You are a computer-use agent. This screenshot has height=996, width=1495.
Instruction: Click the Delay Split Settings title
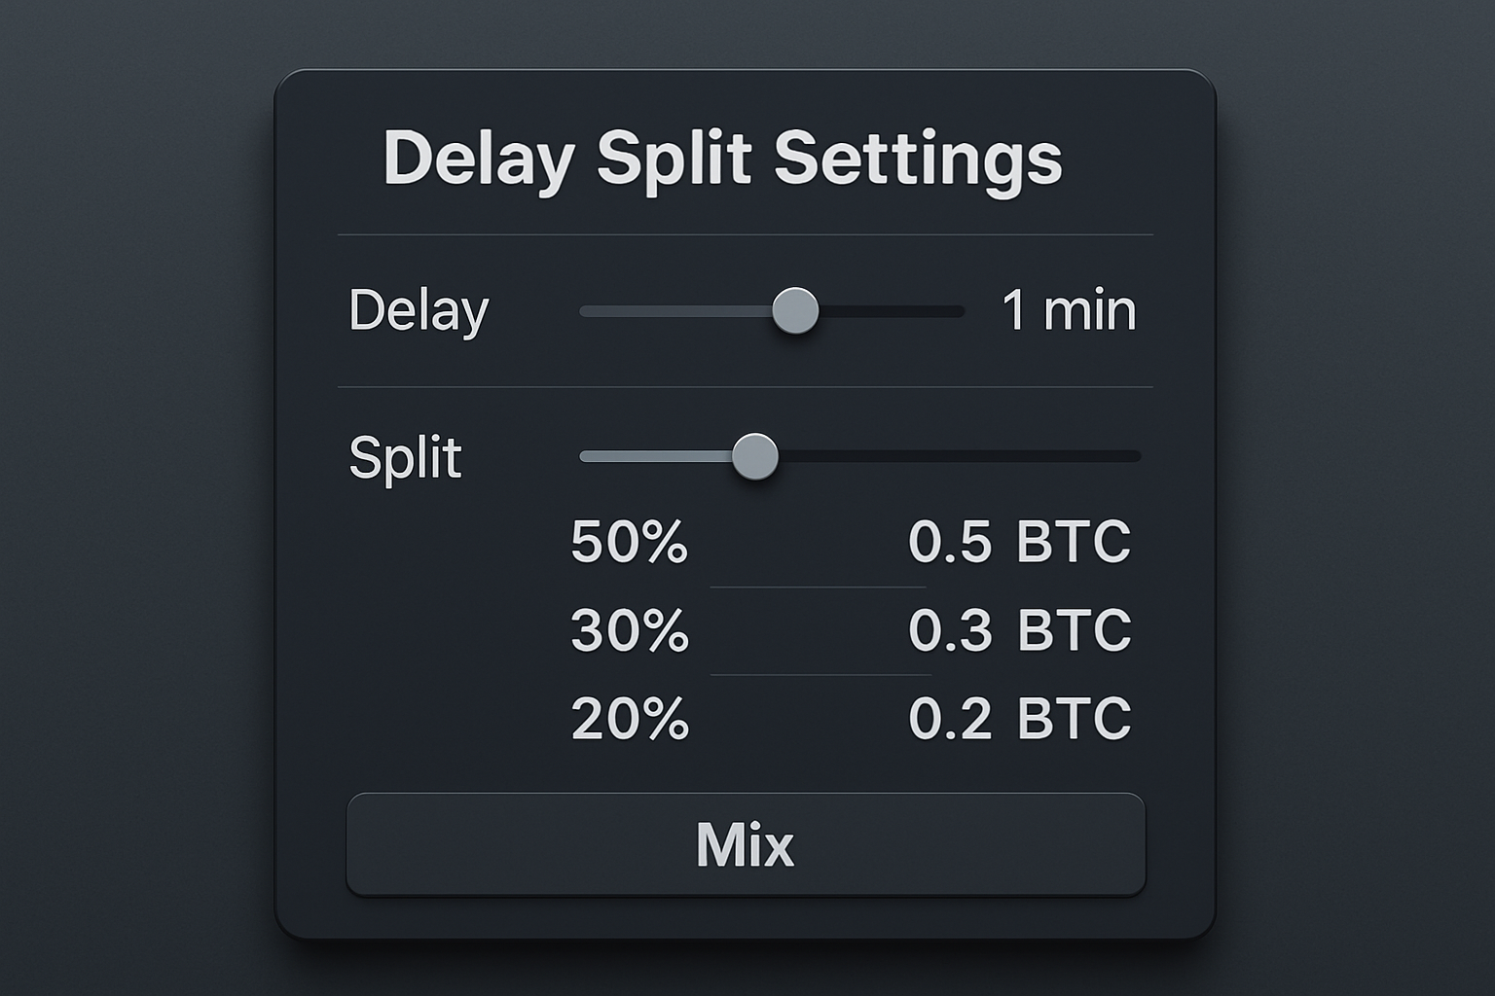click(x=724, y=156)
